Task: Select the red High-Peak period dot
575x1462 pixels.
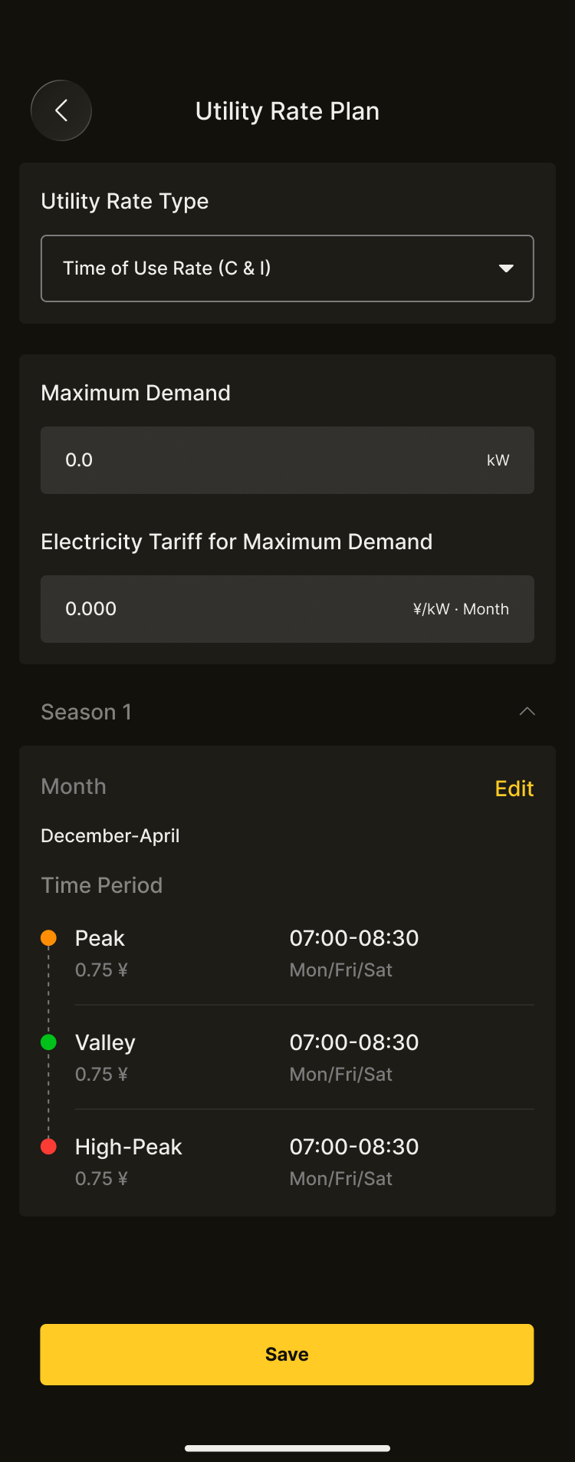Action: [48, 1146]
